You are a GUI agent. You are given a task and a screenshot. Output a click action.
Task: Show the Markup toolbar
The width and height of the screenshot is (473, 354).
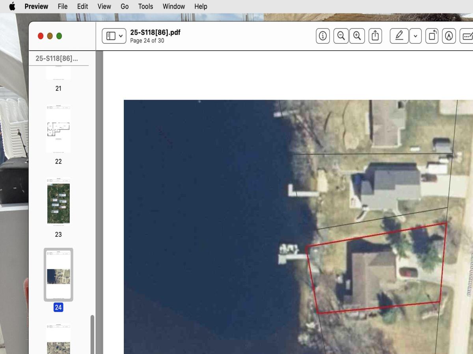(449, 36)
